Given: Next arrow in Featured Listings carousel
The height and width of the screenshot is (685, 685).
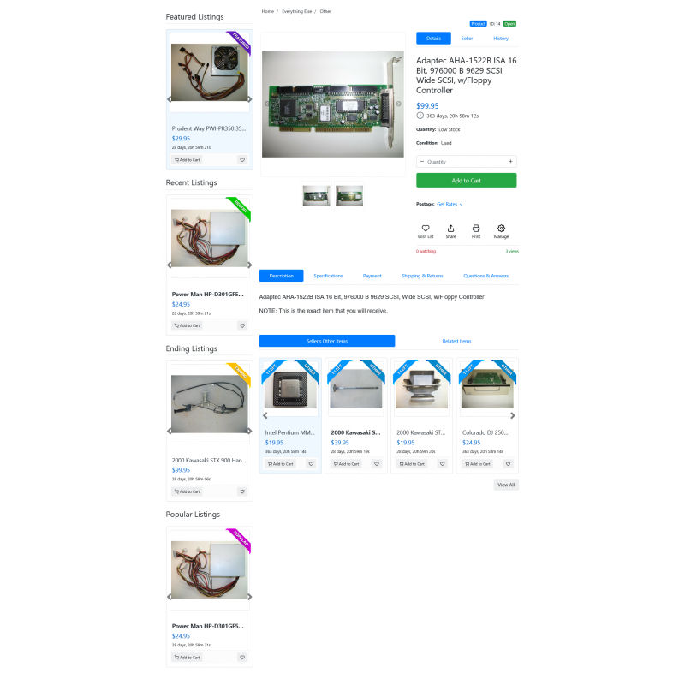Looking at the screenshot, I should pos(250,99).
